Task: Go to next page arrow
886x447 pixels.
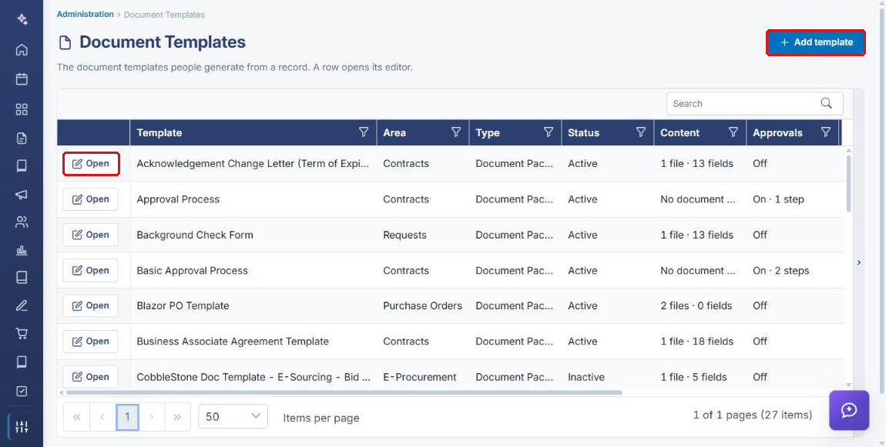Action: coord(152,417)
